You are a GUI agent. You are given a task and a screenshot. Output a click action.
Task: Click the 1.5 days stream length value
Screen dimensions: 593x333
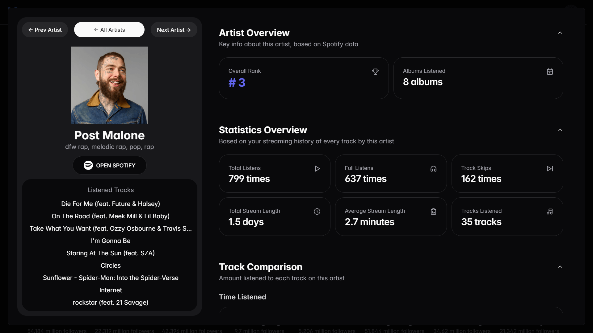[246, 222]
